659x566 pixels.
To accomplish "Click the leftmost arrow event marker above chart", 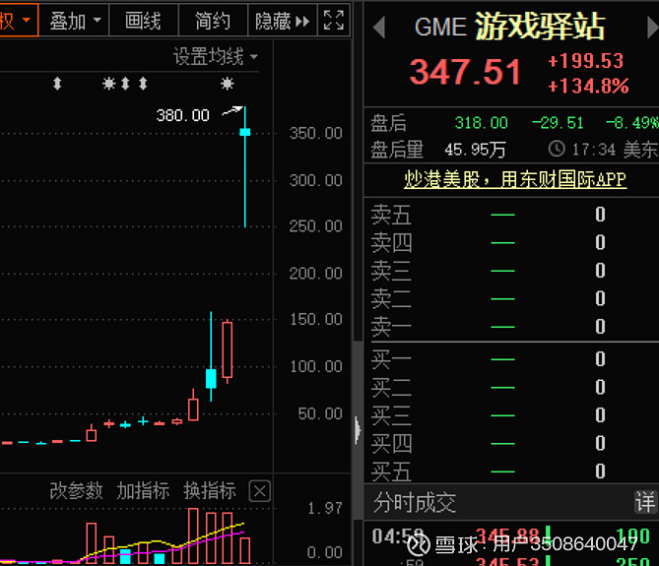I will pos(57,84).
